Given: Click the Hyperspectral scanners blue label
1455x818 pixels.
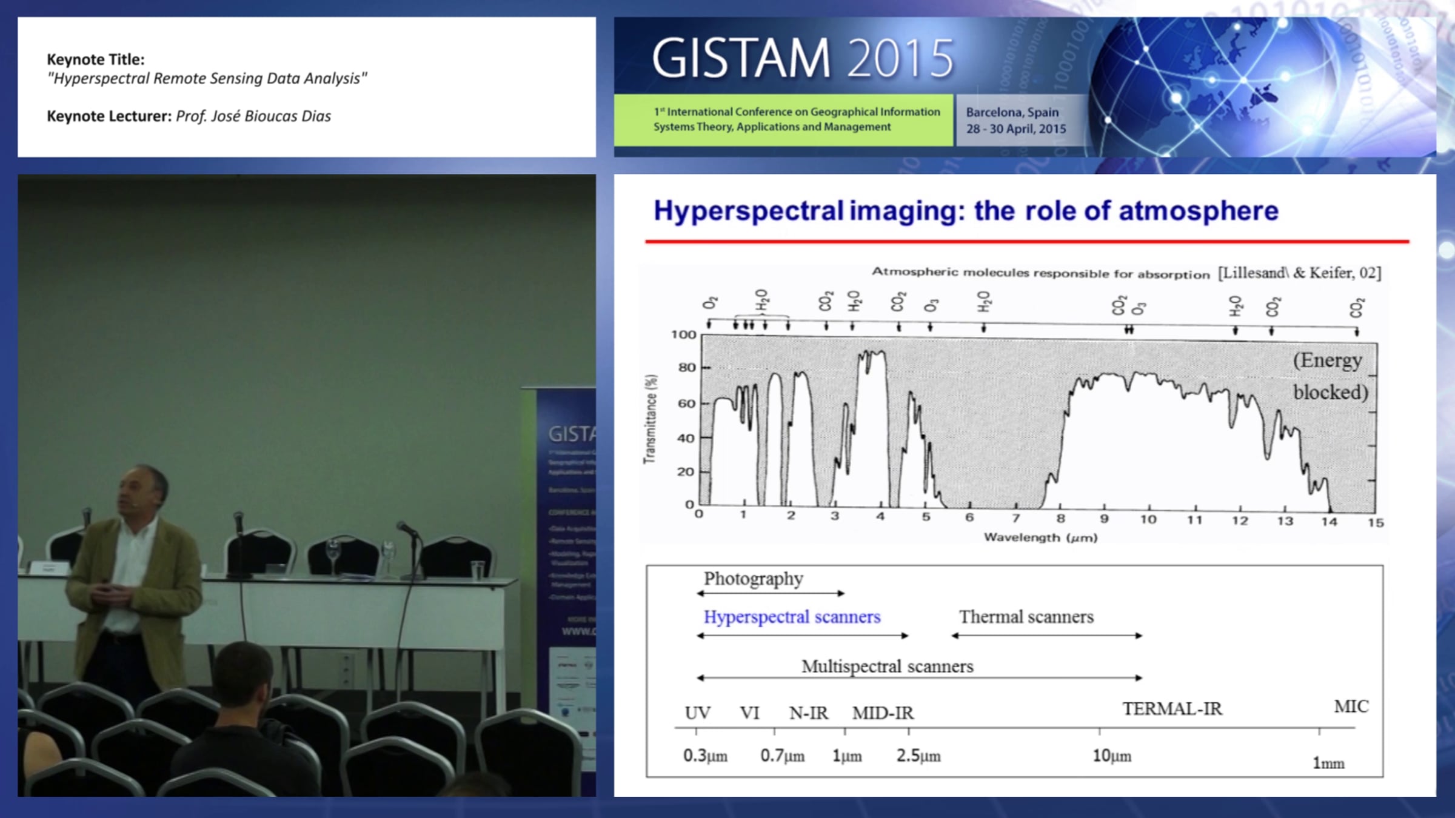Looking at the screenshot, I should (792, 617).
